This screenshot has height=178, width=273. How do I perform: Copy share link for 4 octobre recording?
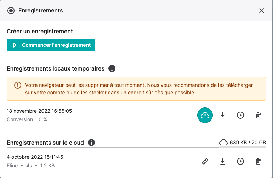pyautogui.click(x=205, y=161)
